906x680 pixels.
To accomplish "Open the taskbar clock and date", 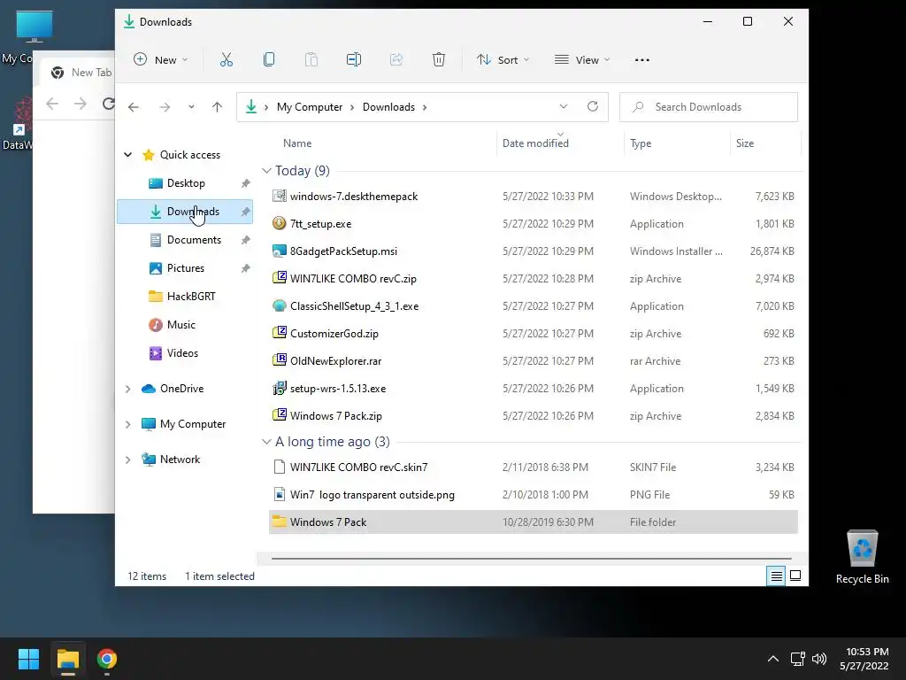I will [x=864, y=659].
